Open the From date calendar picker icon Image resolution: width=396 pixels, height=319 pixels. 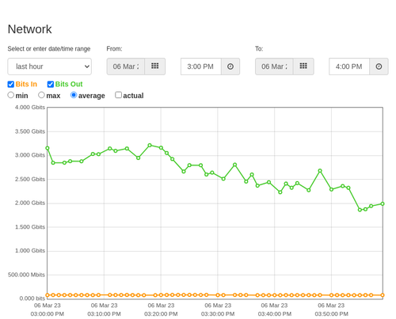coord(155,66)
